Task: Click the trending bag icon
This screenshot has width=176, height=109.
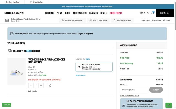Action: (115, 20)
